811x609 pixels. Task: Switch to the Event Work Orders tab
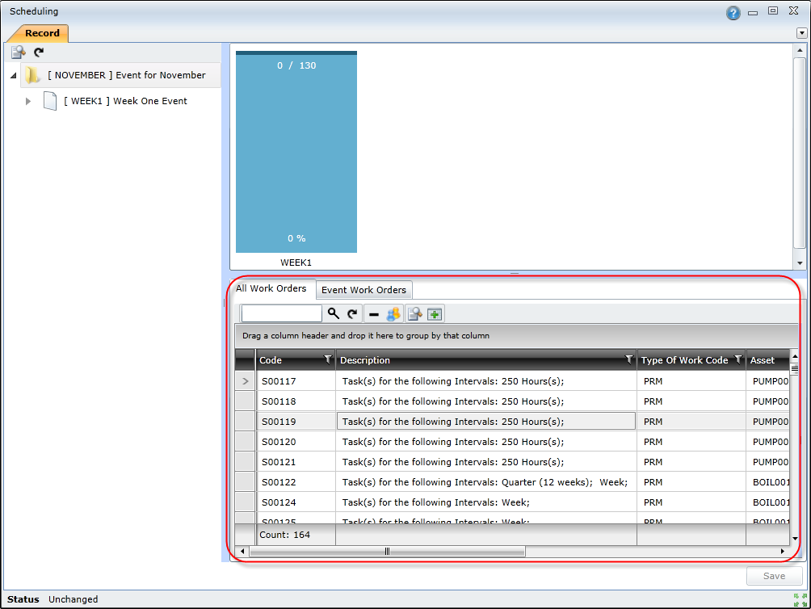pyautogui.click(x=363, y=290)
